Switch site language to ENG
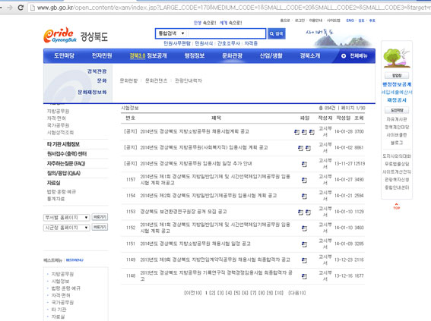This screenshot has width=431, height=321. click(350, 20)
